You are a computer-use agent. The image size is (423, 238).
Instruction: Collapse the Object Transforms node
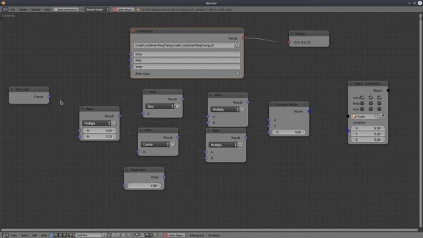pos(351,83)
